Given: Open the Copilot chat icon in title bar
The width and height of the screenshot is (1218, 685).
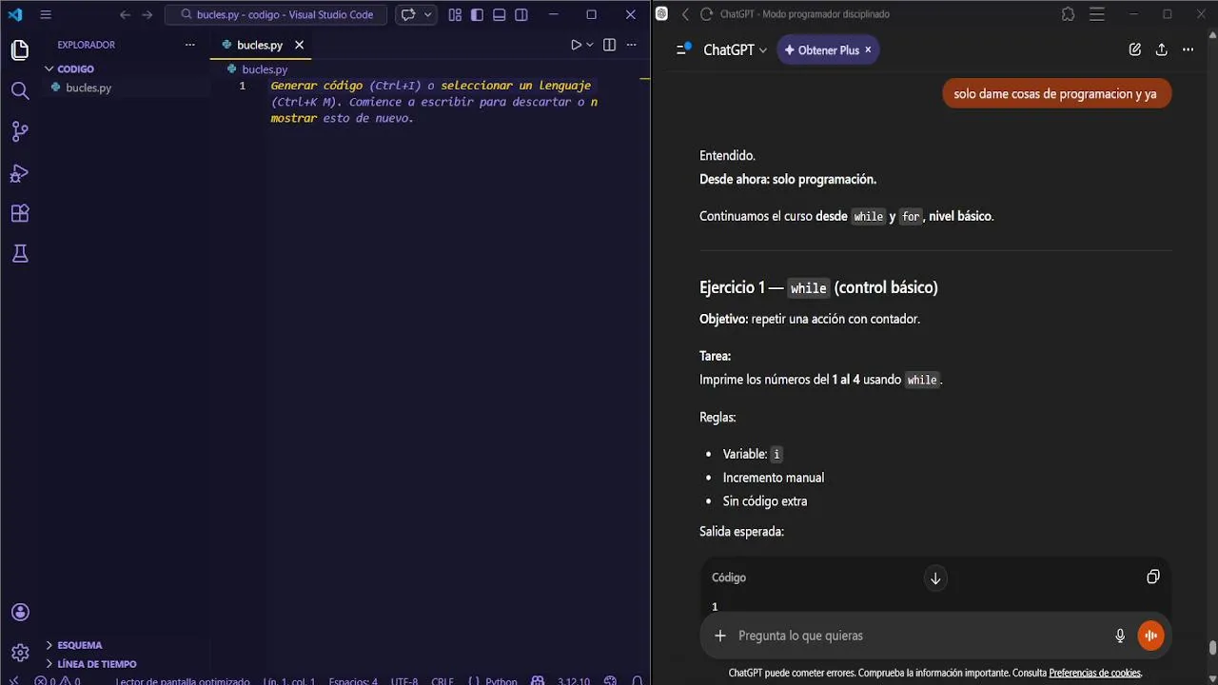Looking at the screenshot, I should click(408, 14).
